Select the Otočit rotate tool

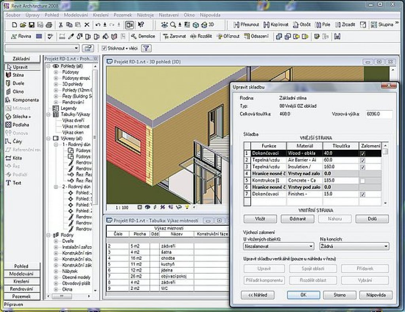(302, 25)
